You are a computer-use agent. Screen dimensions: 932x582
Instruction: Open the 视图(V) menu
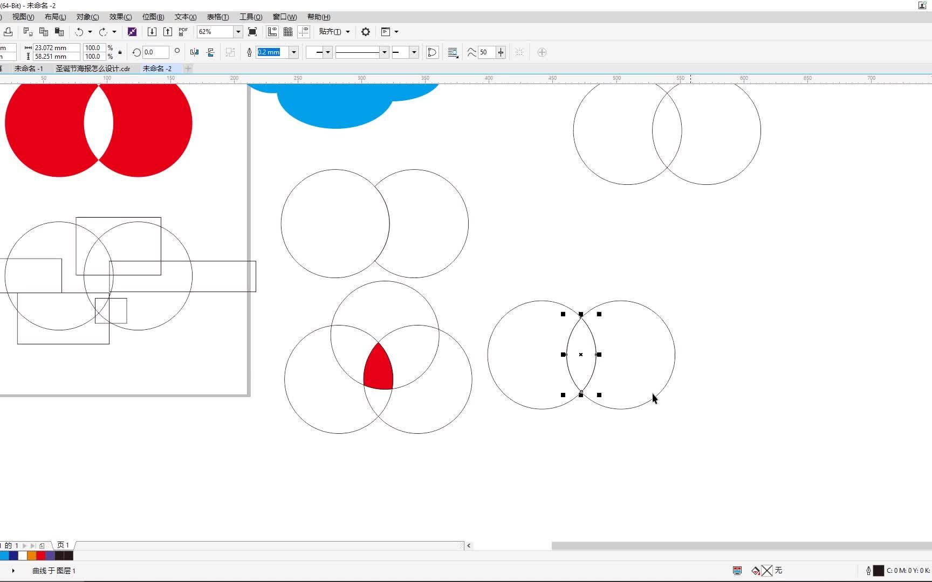(23, 17)
